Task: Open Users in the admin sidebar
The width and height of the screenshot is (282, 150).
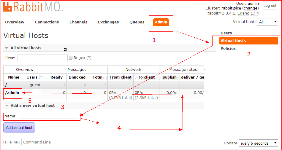Action: coord(226,33)
